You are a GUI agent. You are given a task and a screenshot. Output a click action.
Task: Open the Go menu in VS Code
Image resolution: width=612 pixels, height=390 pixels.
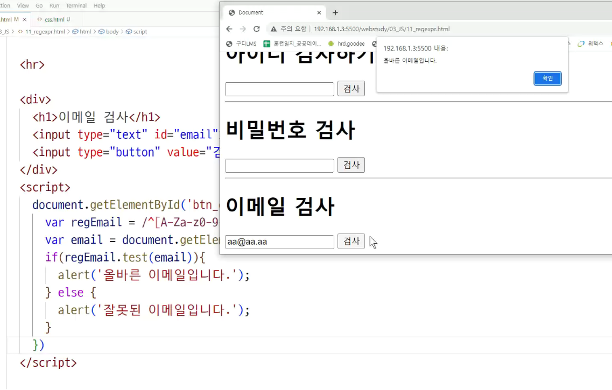tap(39, 5)
